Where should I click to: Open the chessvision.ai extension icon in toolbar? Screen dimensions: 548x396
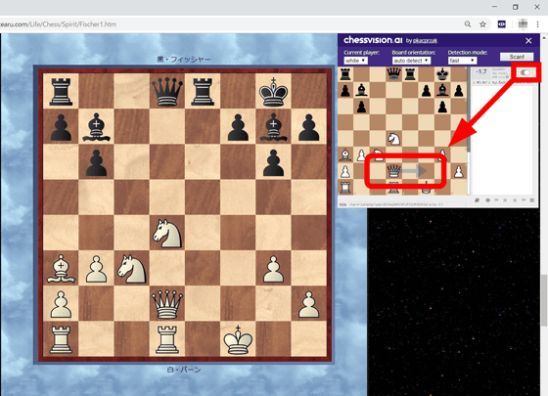pos(501,24)
